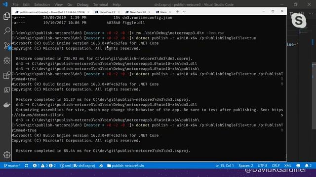Click the flame icon in status bar

click(101, 166)
